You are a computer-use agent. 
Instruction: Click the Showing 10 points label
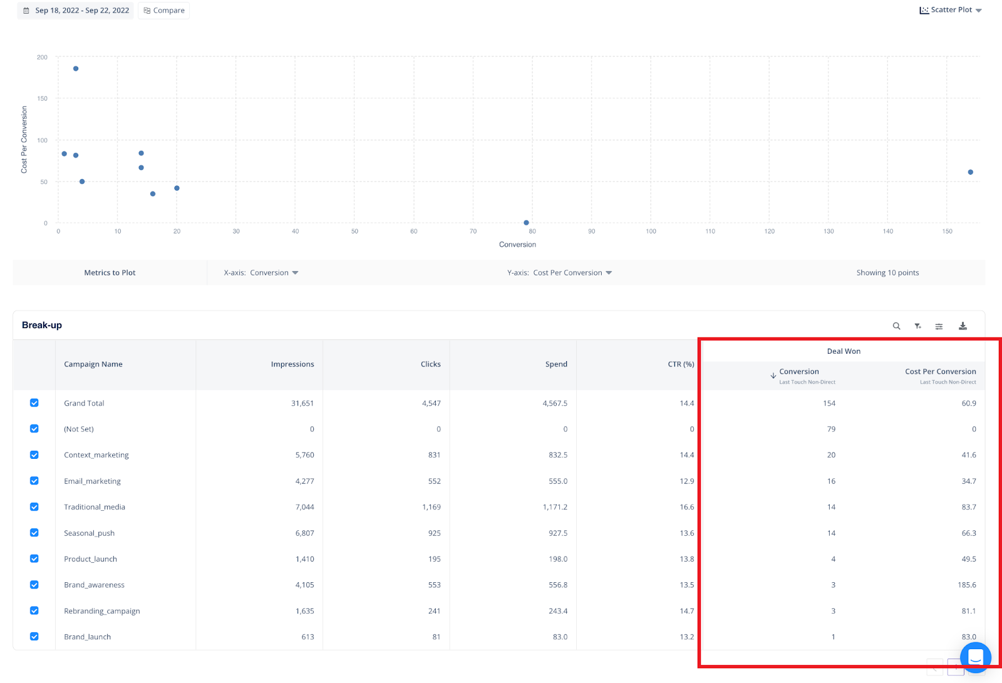click(x=887, y=273)
